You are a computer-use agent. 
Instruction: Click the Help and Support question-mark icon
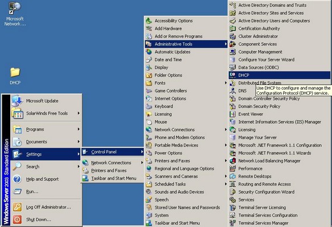click(17, 179)
